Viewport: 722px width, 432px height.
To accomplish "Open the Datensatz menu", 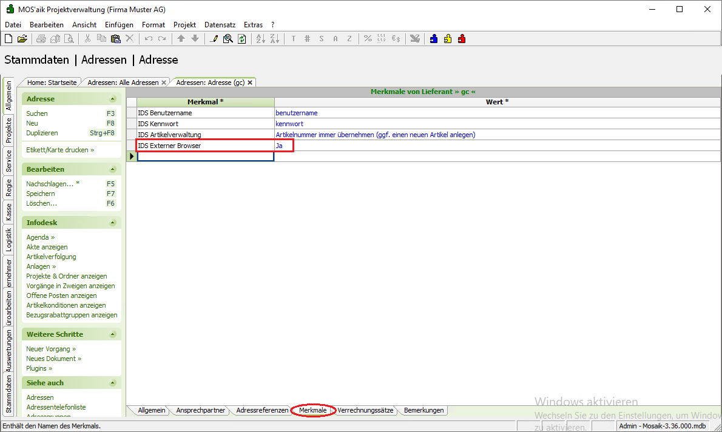I will 220,25.
